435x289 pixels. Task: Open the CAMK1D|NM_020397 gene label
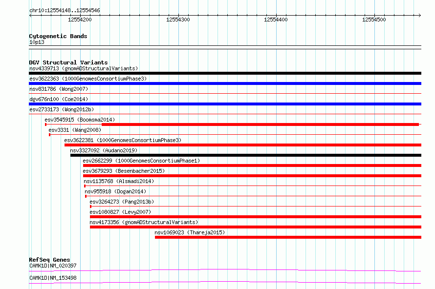click(53, 266)
